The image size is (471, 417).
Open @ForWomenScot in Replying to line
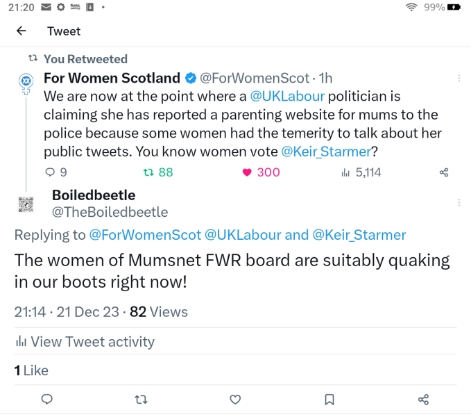click(145, 235)
